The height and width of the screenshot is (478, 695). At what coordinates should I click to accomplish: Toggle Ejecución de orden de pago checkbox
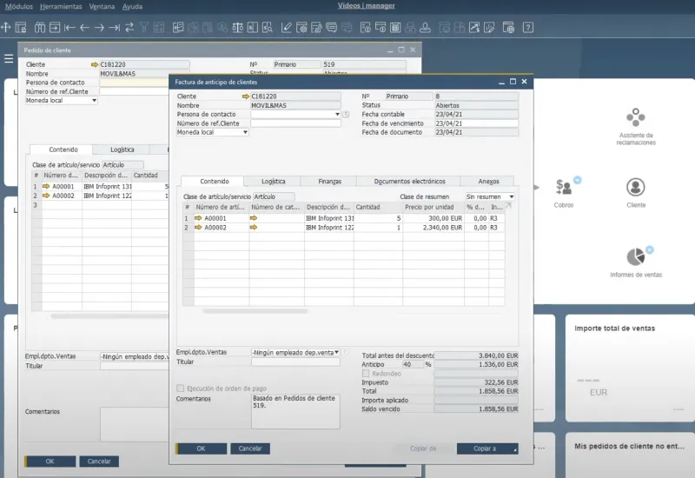point(181,388)
